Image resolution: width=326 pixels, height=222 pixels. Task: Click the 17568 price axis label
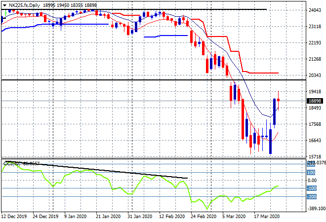point(315,124)
